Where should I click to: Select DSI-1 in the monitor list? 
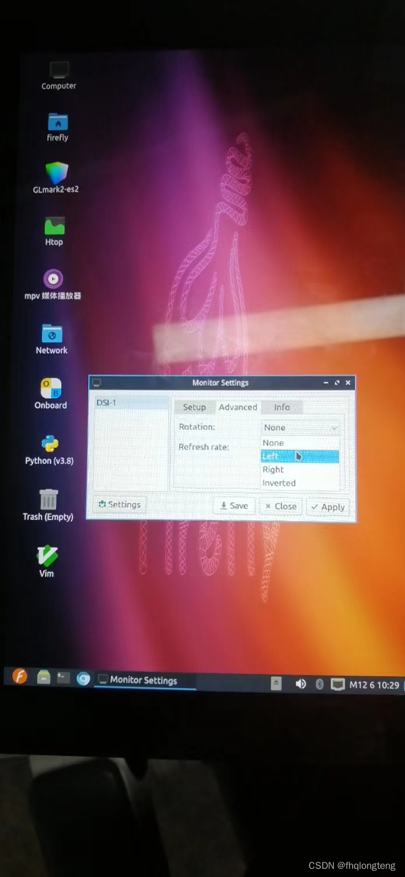[131, 403]
